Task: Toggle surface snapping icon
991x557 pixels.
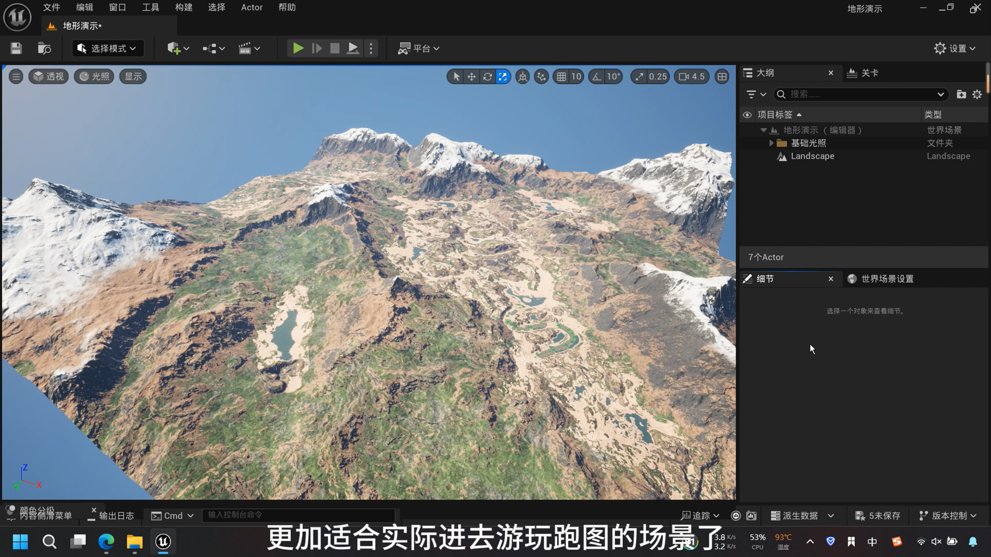Action: (541, 76)
